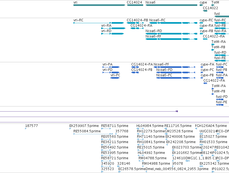
Task: Pick the Ncoa6-RD transcript label
Action: pos(154,31)
